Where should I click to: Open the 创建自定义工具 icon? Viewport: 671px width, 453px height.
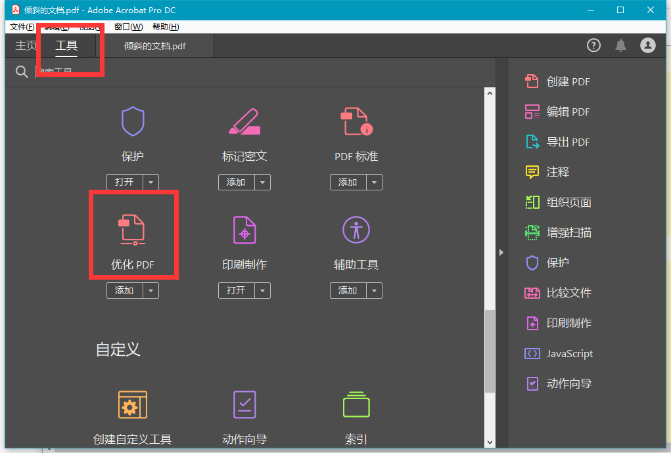(x=133, y=404)
